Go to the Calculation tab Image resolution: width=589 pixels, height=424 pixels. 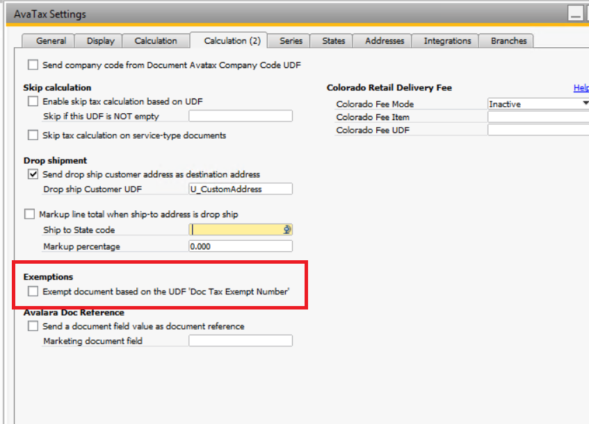(156, 40)
